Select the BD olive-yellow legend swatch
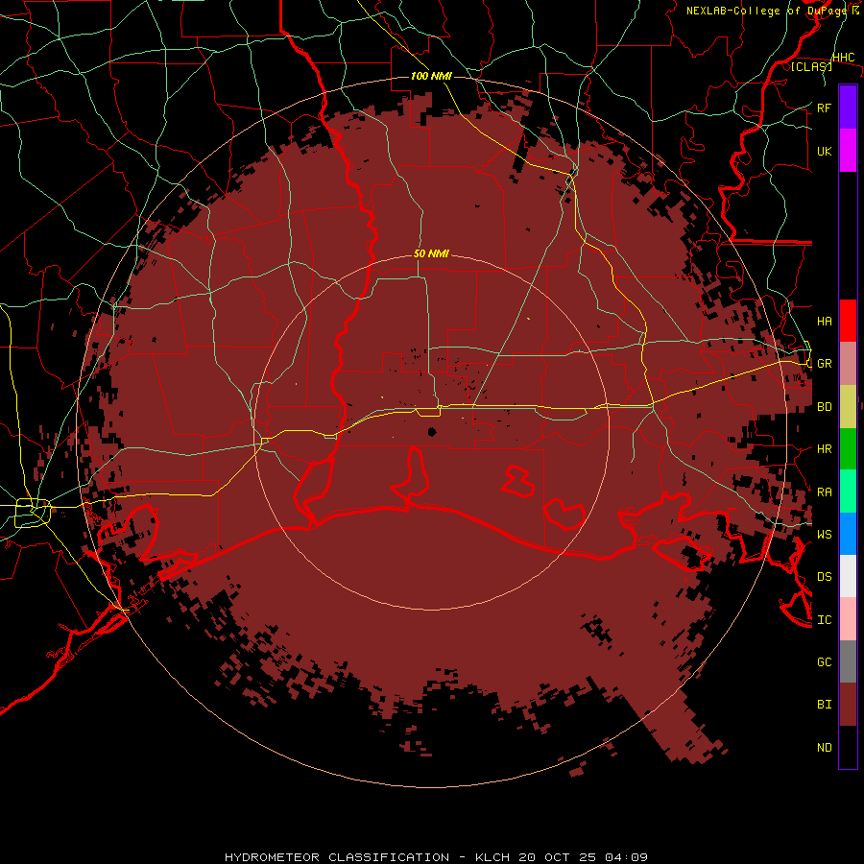Image resolution: width=864 pixels, height=864 pixels. click(x=848, y=406)
